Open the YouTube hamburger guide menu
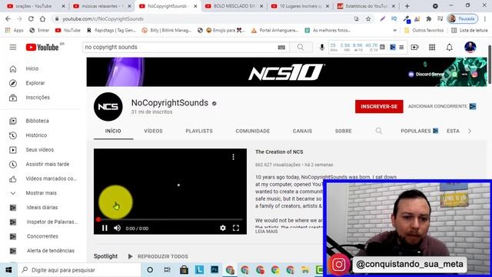Viewport: 492px width, 277px height. 13,47
